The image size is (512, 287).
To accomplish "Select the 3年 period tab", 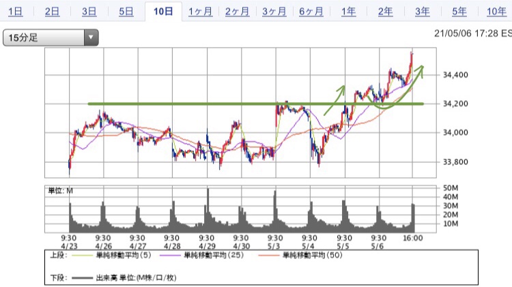I will (x=422, y=12).
